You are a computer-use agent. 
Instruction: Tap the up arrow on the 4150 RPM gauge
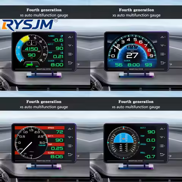(x=70, y=37)
